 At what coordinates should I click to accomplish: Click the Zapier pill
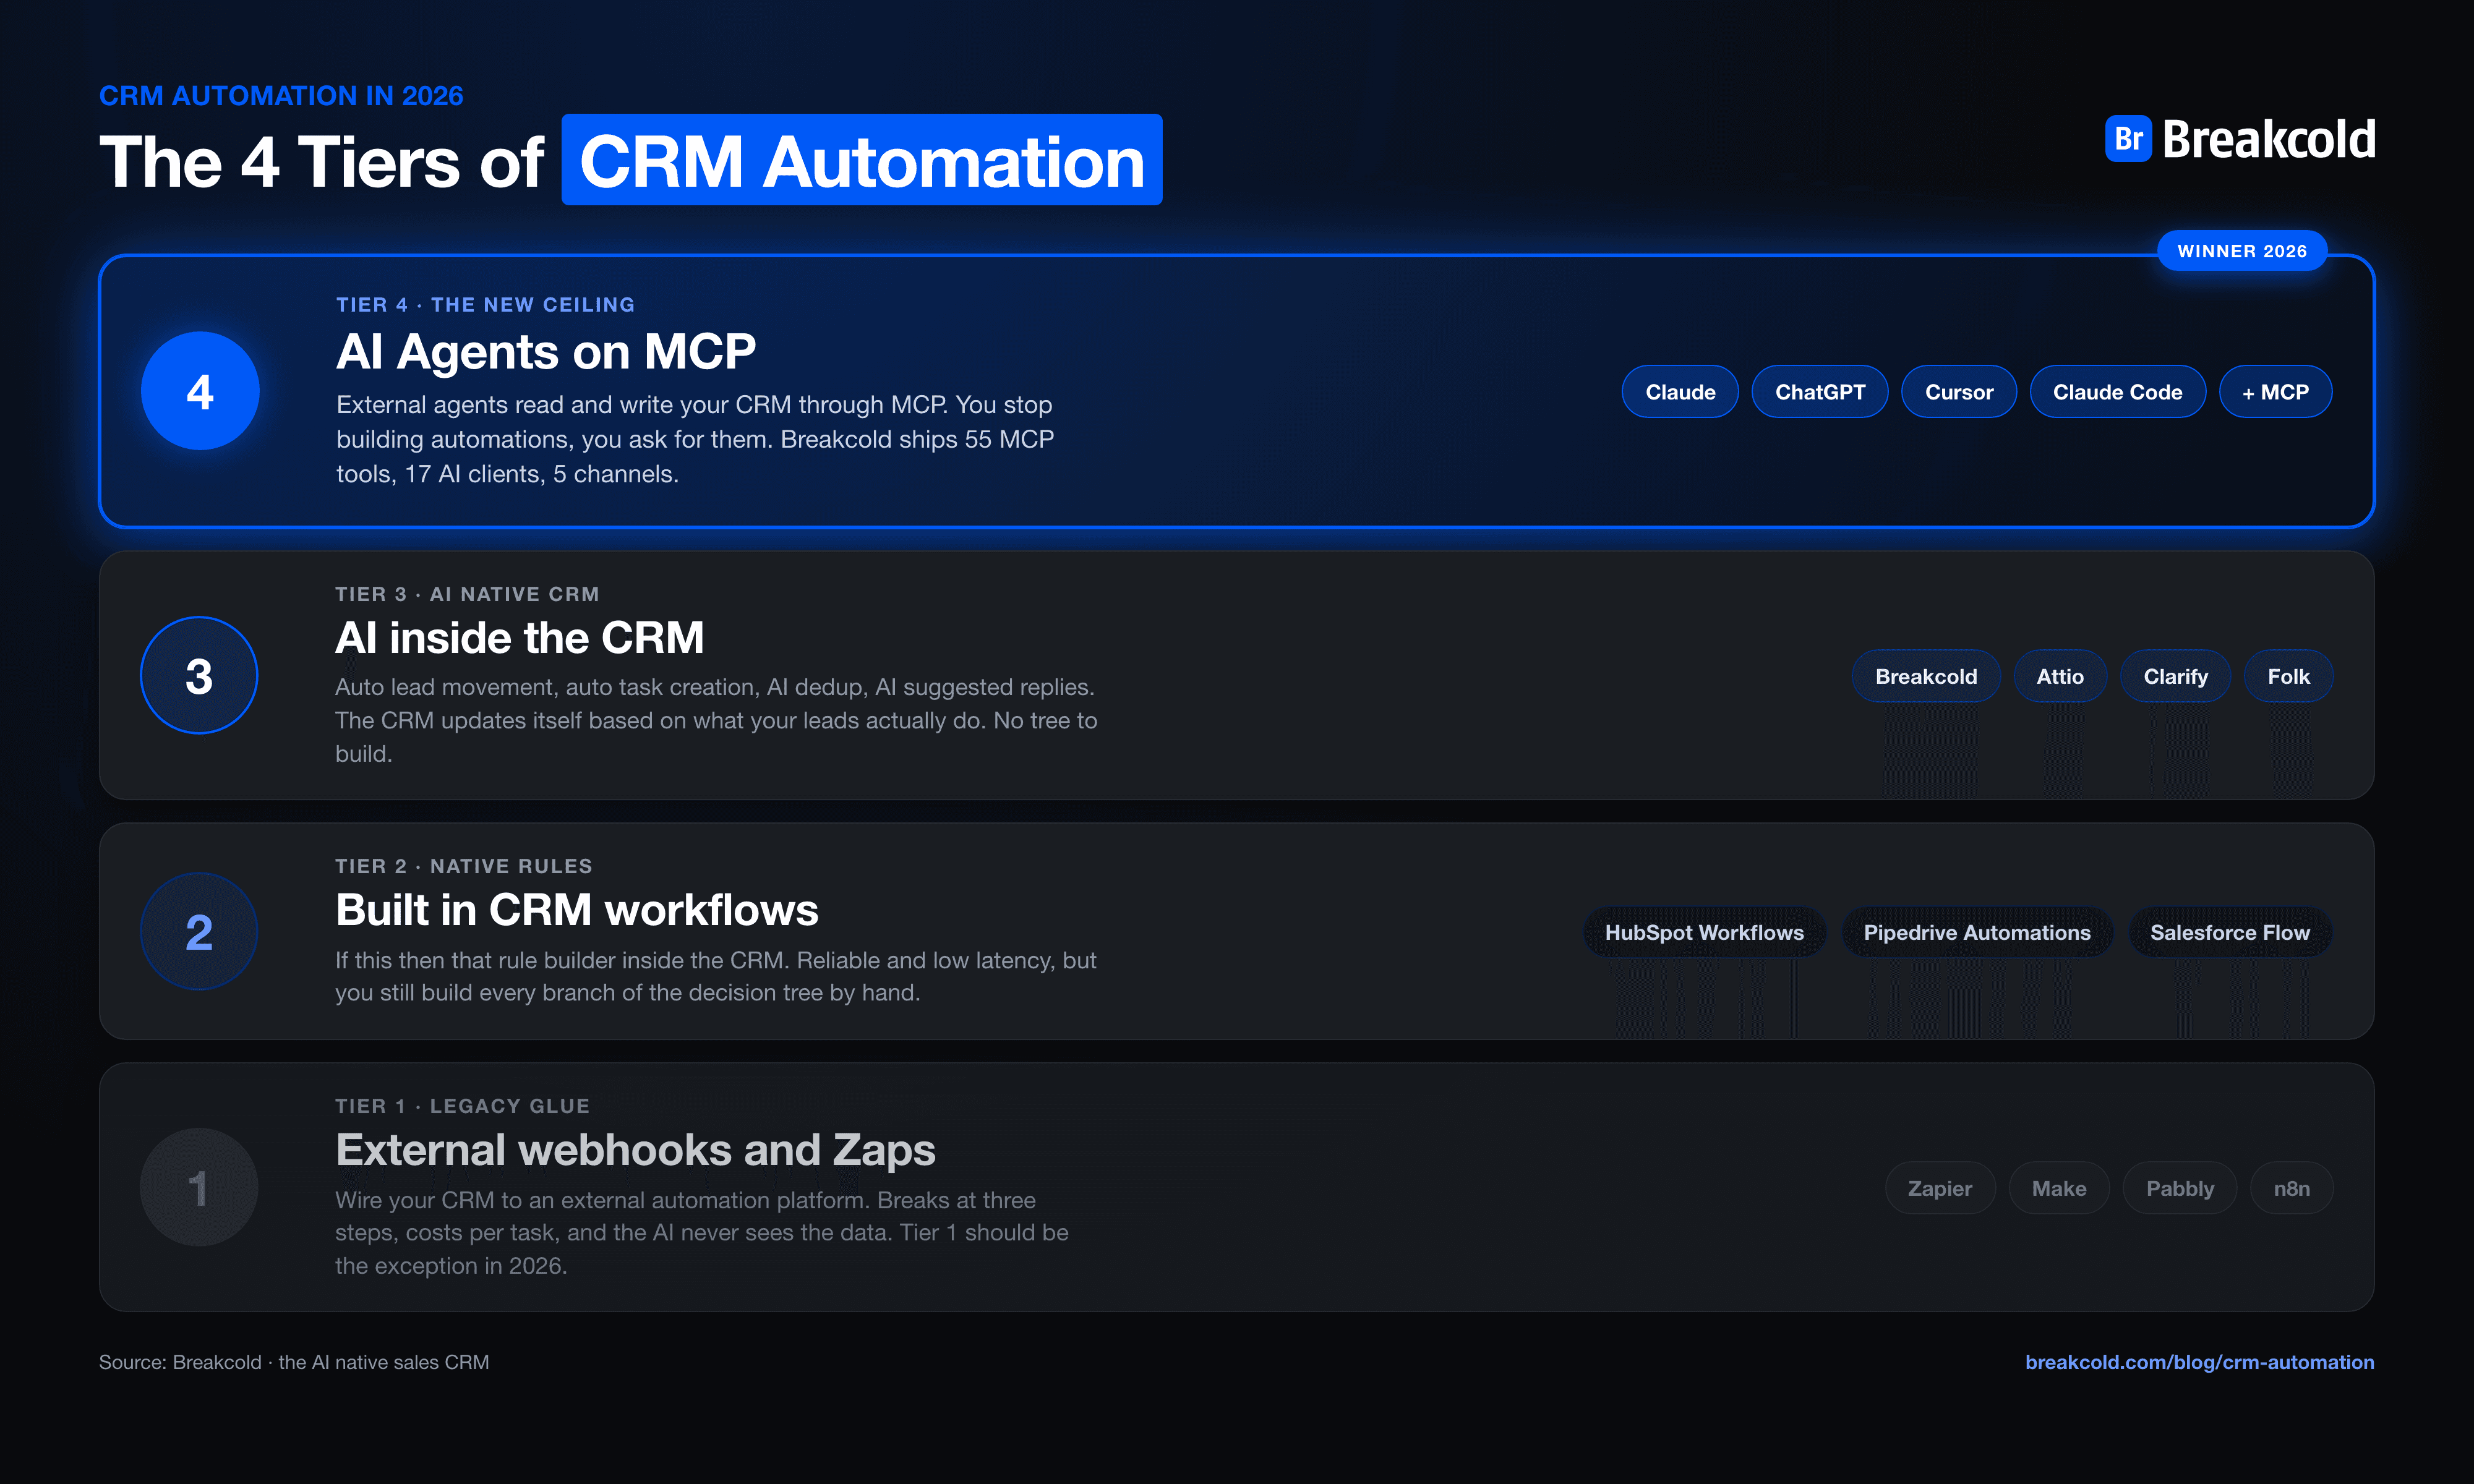[1940, 1189]
